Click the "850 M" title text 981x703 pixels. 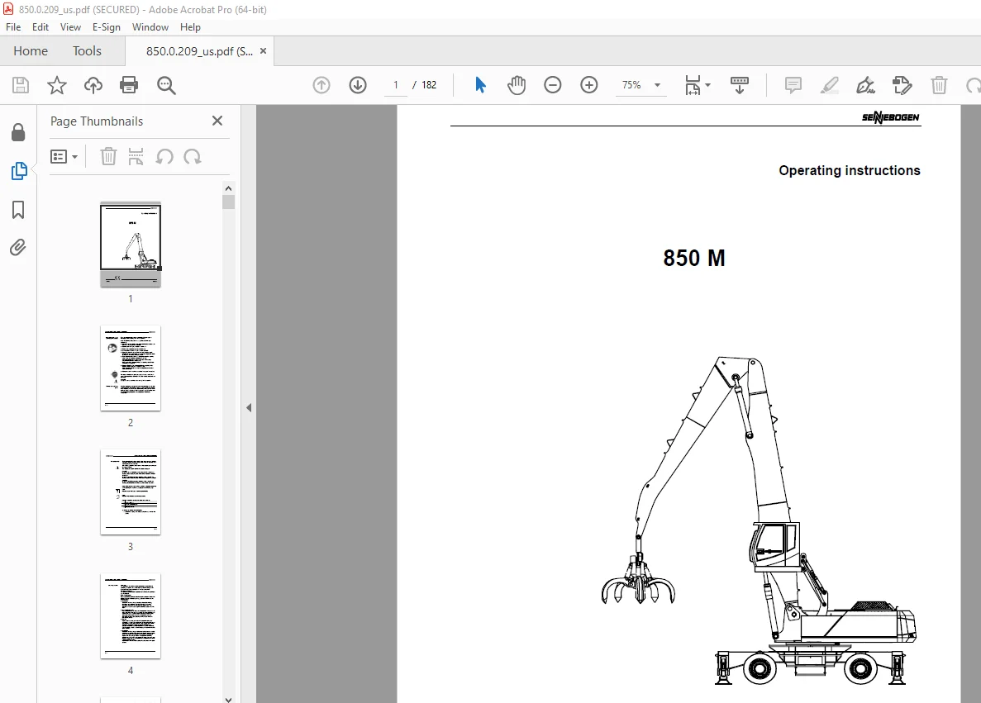point(694,259)
